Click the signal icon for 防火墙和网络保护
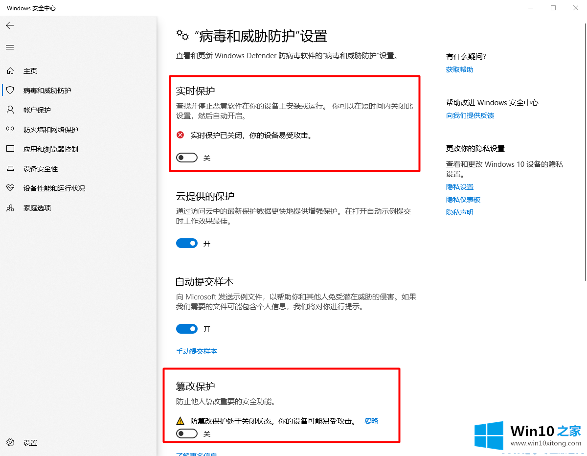587x456 pixels. coord(10,130)
